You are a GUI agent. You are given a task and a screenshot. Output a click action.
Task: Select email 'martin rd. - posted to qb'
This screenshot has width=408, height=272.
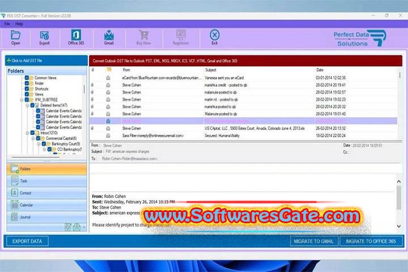click(243, 100)
